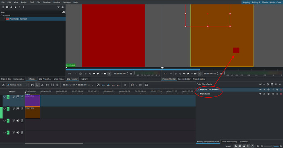Switch to the Audio workspace layout
The image size is (283, 148).
[x=272, y=2]
